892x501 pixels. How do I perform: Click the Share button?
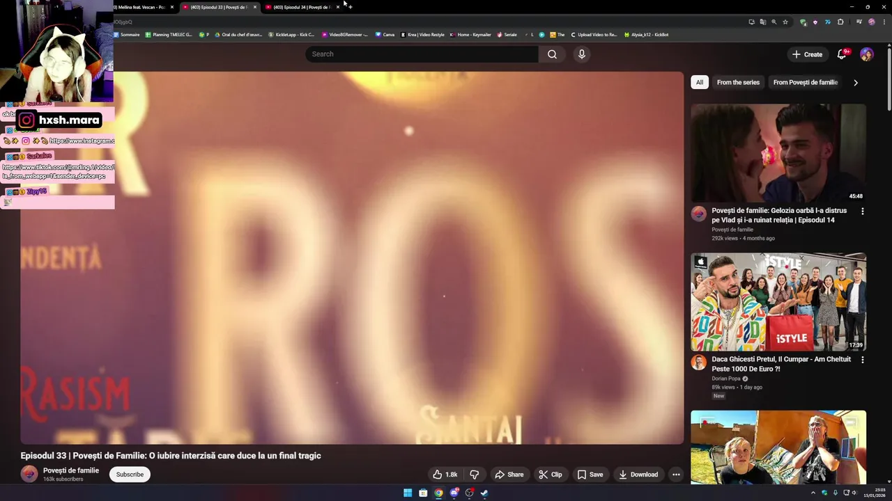(509, 475)
